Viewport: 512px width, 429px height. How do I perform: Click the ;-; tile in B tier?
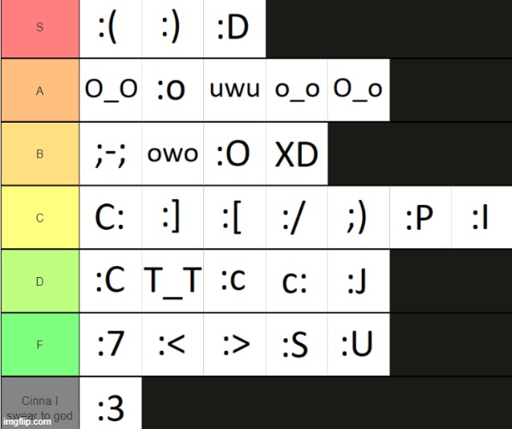111,154
